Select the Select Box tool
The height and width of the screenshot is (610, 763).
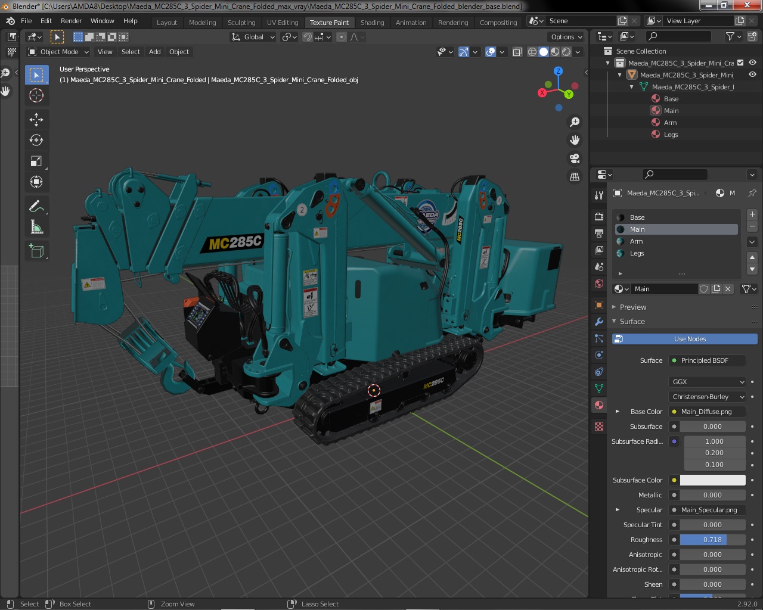(x=36, y=74)
